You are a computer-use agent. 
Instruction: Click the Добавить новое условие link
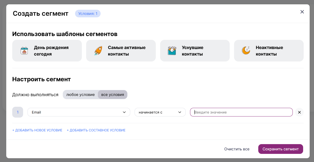(37, 130)
